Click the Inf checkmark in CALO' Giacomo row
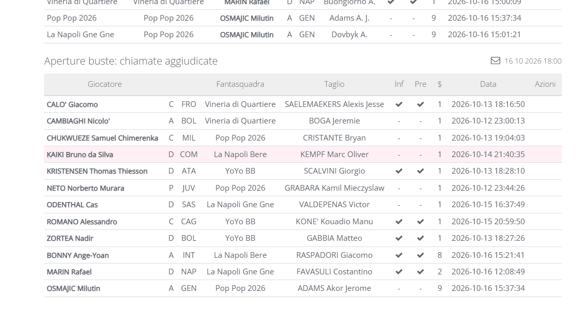Viewport: 580px width, 309px height. [399, 104]
